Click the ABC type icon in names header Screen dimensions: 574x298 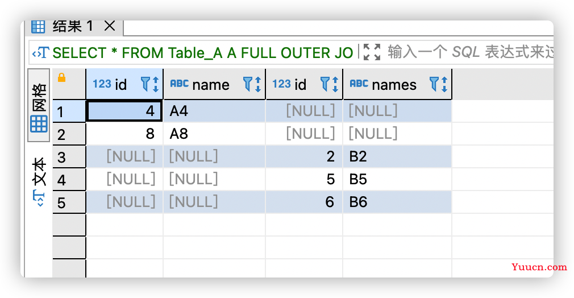click(359, 84)
